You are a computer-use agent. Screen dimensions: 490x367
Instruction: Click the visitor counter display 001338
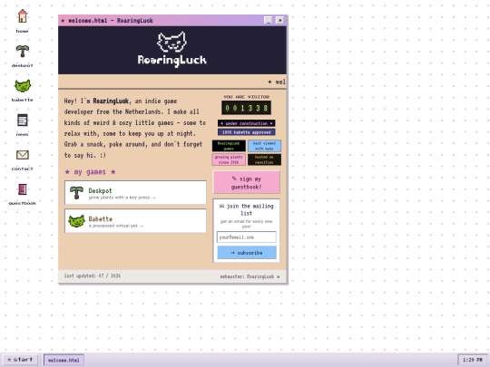pos(246,108)
